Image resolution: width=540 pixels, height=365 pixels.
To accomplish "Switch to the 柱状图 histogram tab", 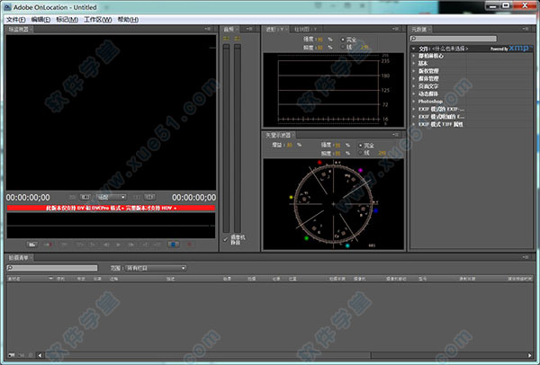I will click(x=305, y=30).
